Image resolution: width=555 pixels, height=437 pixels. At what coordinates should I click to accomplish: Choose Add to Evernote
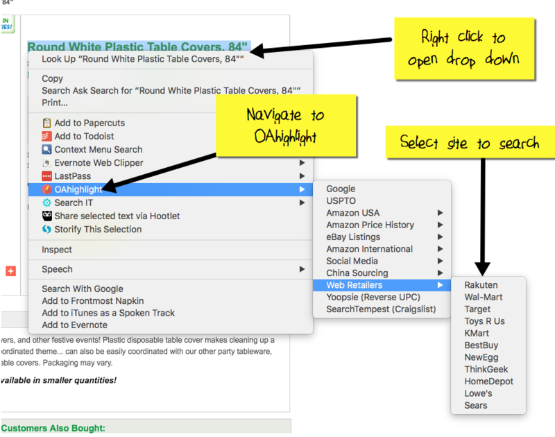click(171, 325)
